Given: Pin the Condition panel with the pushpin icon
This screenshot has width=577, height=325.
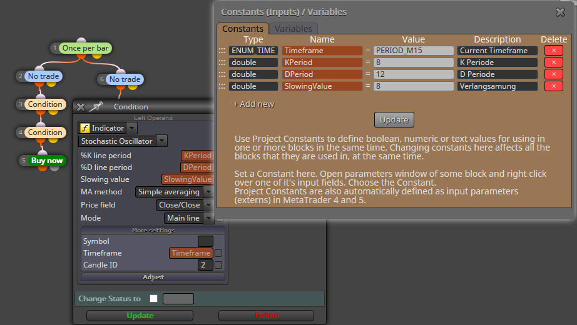Looking at the screenshot, I should click(x=96, y=107).
